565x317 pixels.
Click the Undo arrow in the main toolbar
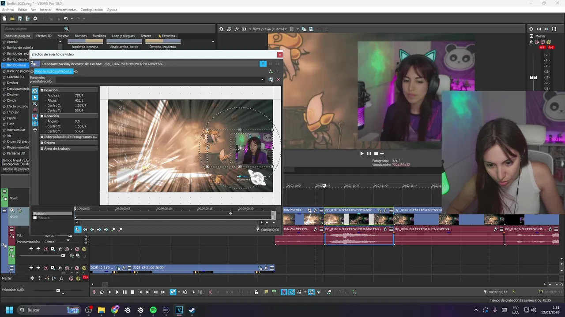click(x=66, y=18)
